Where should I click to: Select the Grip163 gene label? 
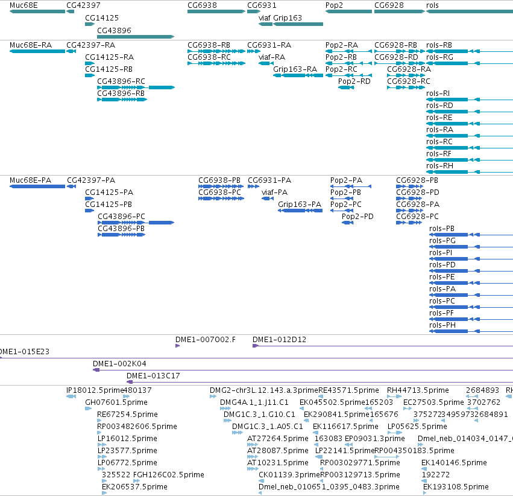pos(288,17)
